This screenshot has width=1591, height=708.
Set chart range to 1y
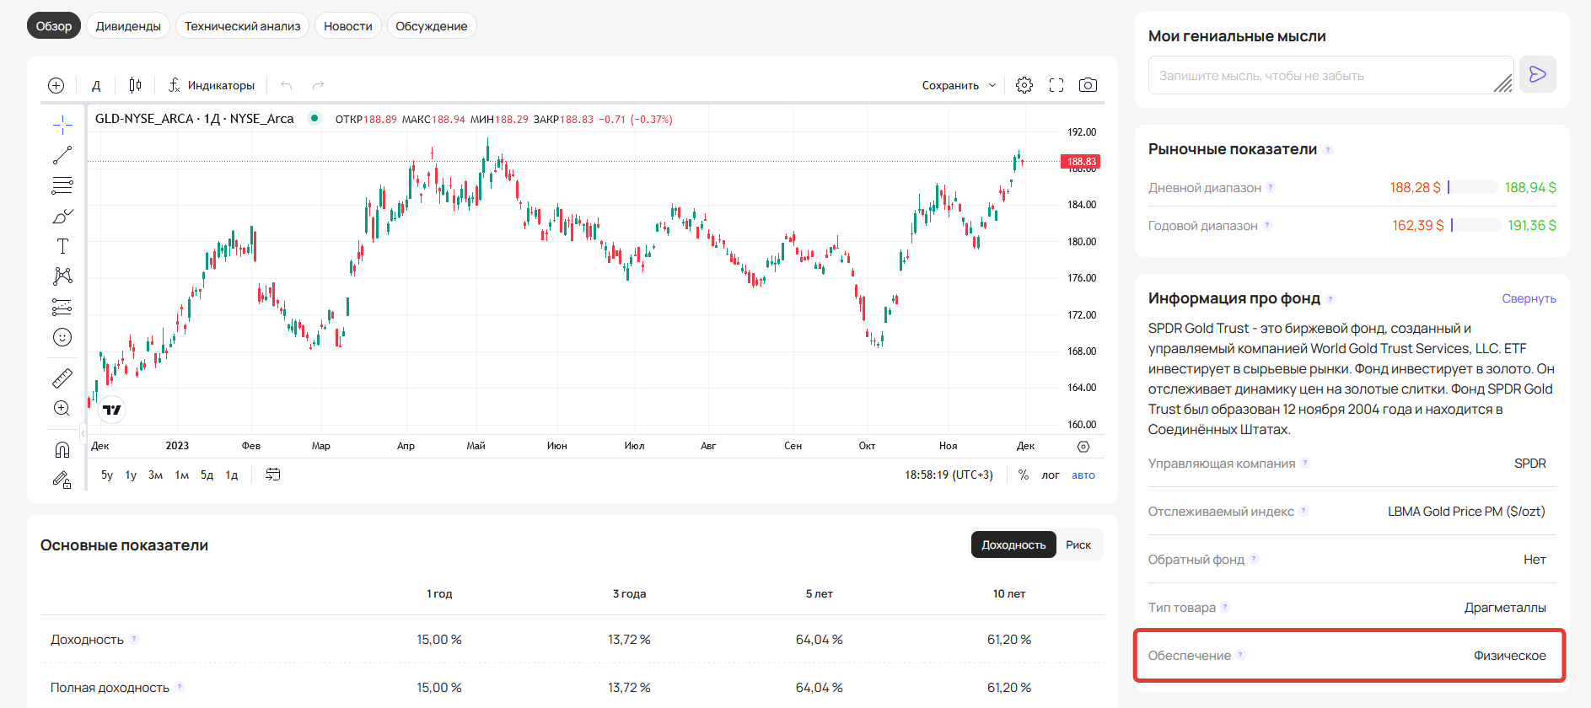[131, 475]
